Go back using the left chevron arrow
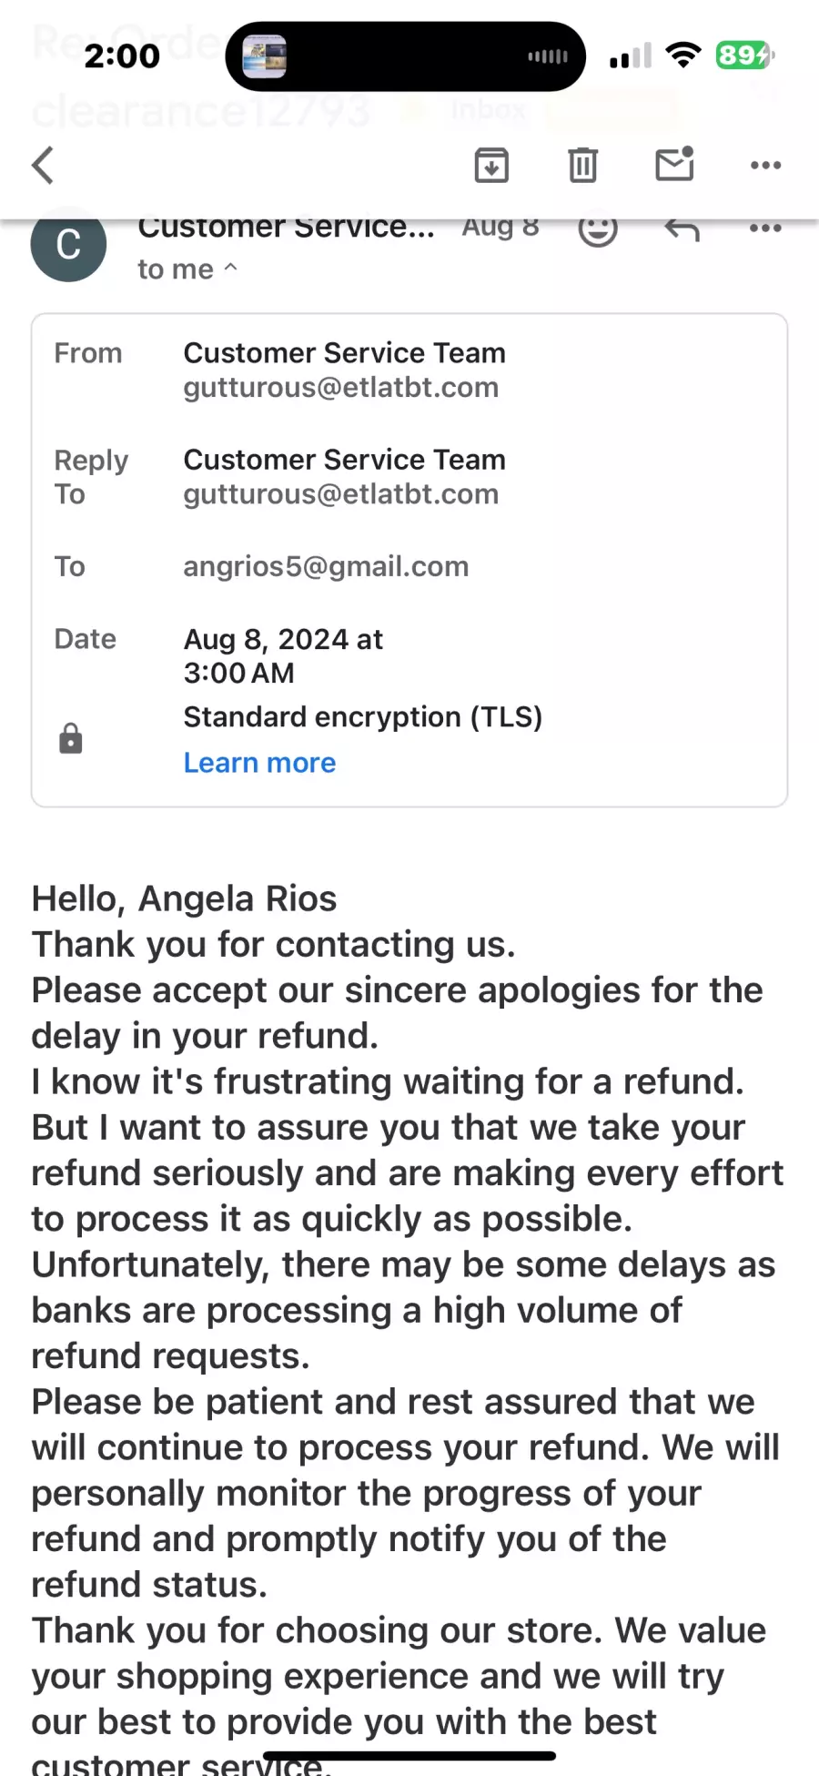This screenshot has width=819, height=1776. (x=43, y=165)
